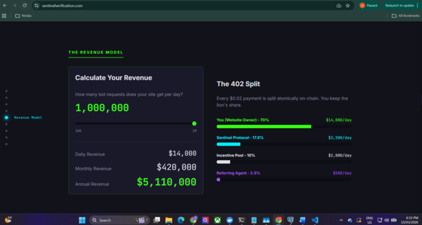Click the $3,500/day split amount
This screenshot has width=422, height=225.
click(x=340, y=138)
